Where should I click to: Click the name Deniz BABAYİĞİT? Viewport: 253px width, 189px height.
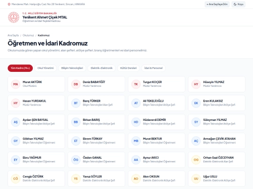(x=94, y=82)
